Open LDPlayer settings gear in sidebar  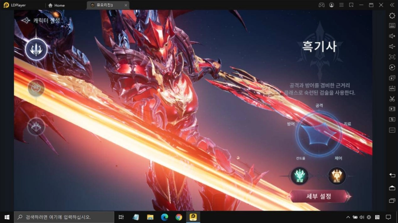392,16
